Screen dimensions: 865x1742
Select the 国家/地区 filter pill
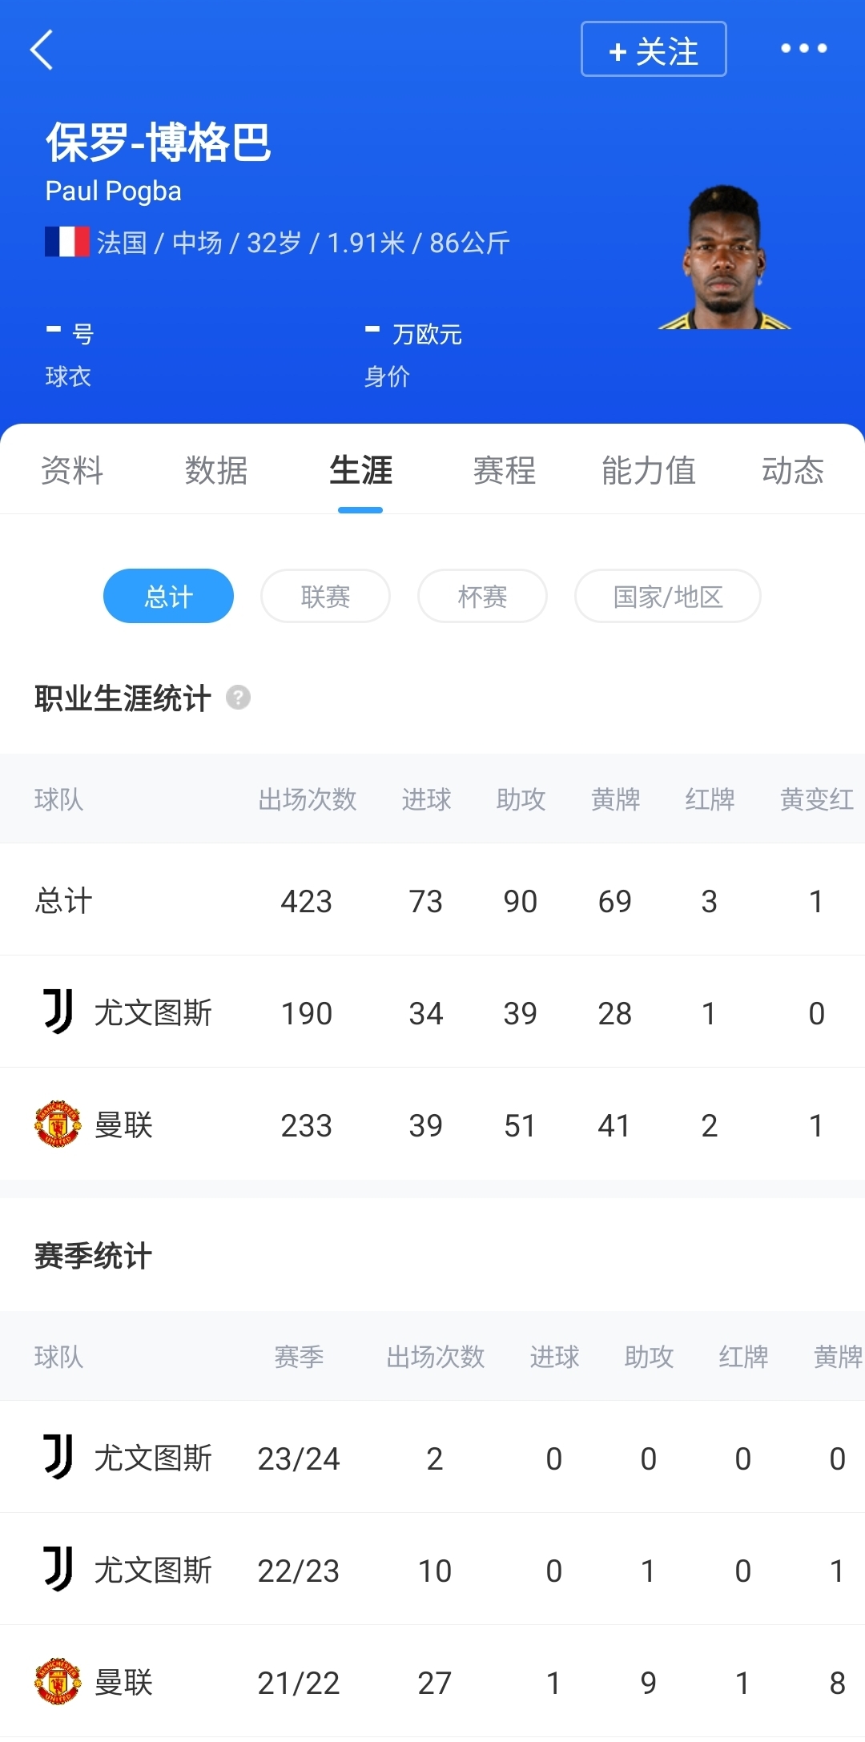pos(667,596)
